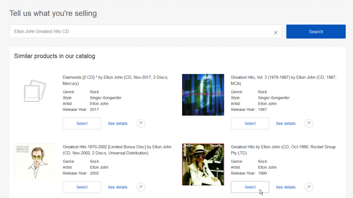The width and height of the screenshot is (353, 198).
Task: Open Greatest Hits 1970-2002 cover thumbnail
Action: pos(35,162)
